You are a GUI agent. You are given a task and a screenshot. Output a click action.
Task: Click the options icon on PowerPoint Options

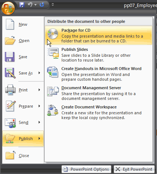[66, 169]
